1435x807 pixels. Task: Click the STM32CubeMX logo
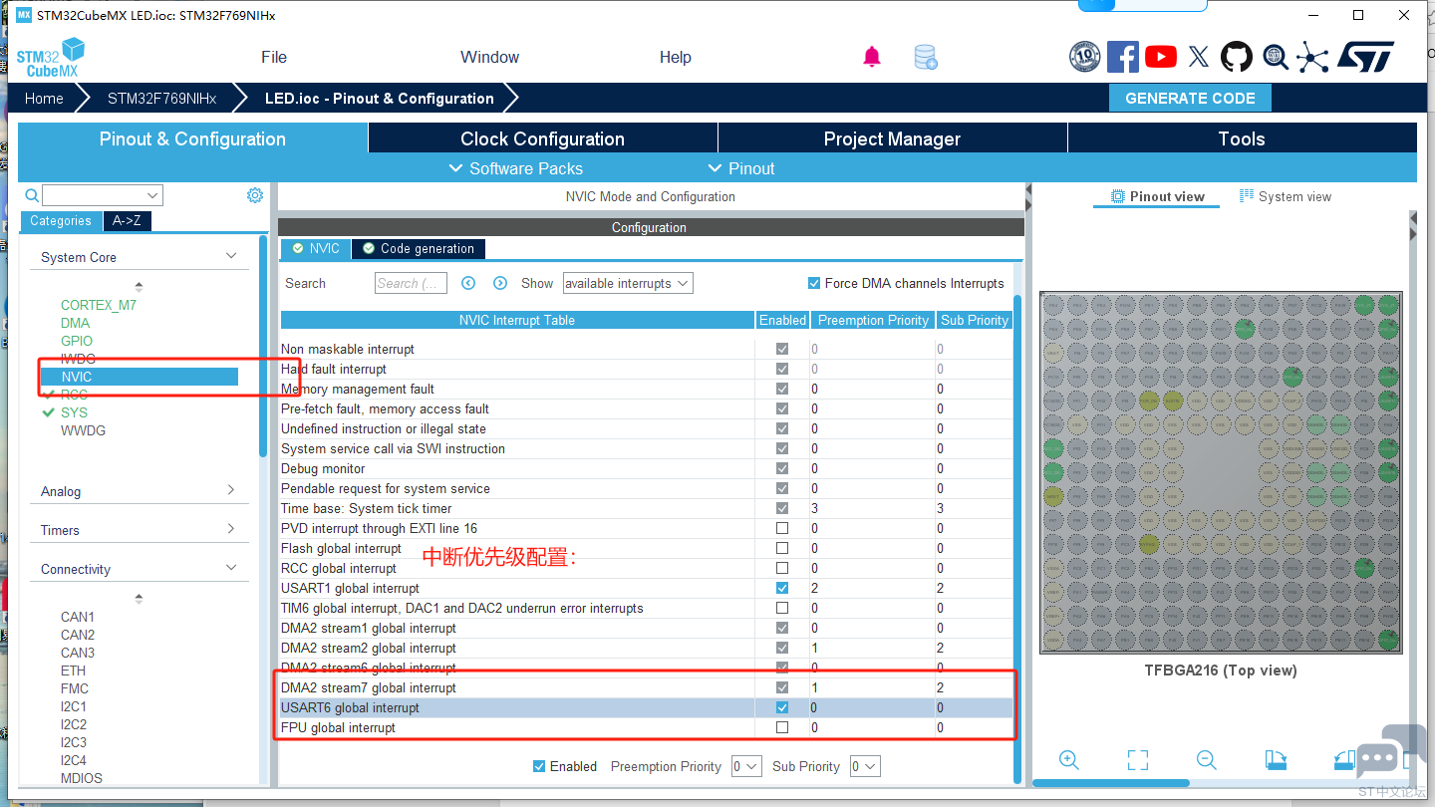click(x=51, y=57)
